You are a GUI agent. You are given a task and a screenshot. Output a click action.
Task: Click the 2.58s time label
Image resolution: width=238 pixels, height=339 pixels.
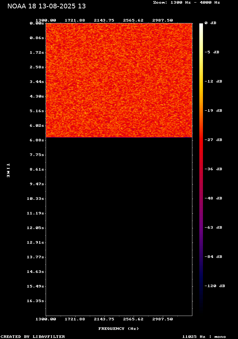pyautogui.click(x=37, y=67)
